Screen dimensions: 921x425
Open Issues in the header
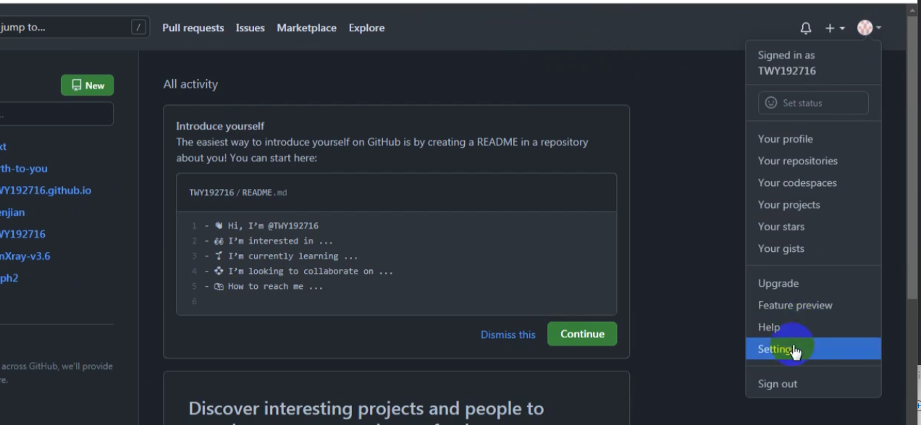click(x=250, y=28)
